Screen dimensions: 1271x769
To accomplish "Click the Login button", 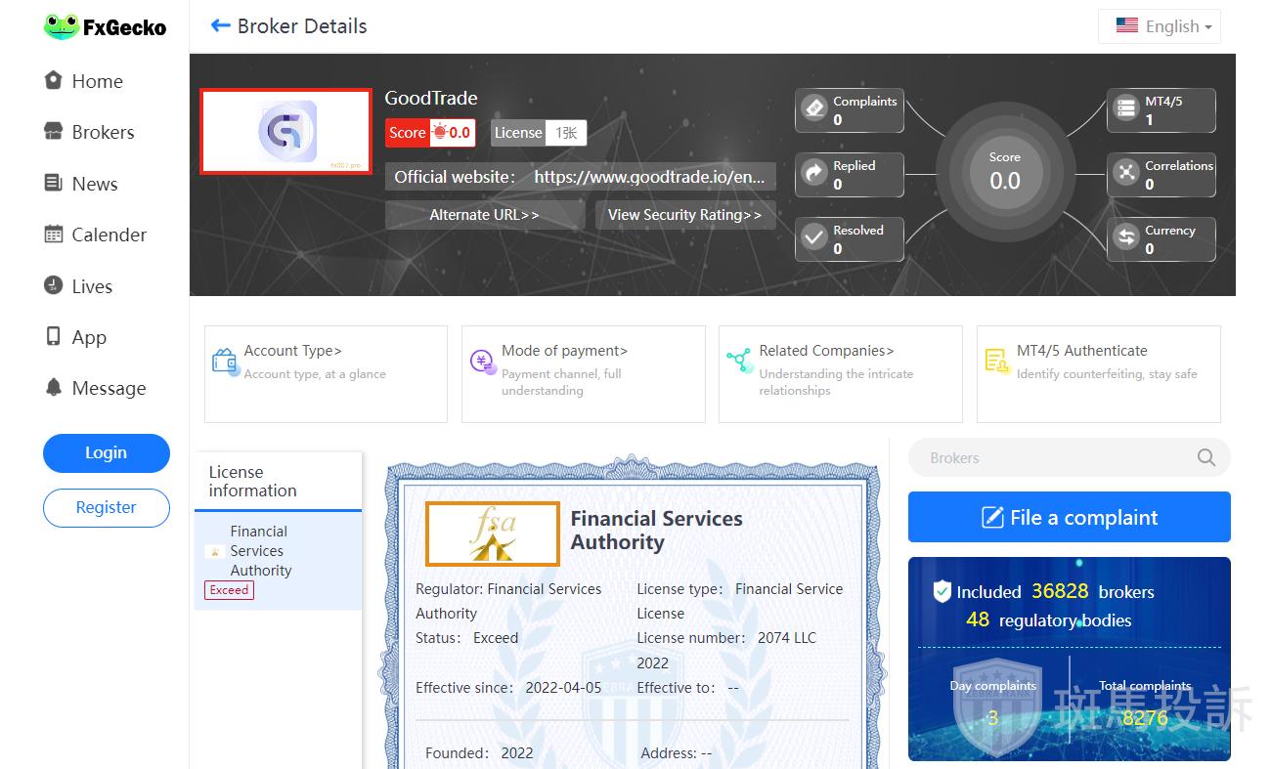I will 106,452.
